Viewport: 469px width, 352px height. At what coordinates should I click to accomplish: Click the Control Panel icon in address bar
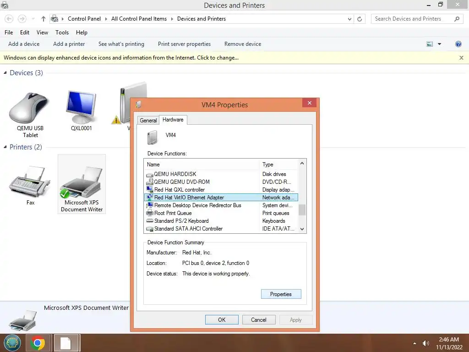point(55,19)
